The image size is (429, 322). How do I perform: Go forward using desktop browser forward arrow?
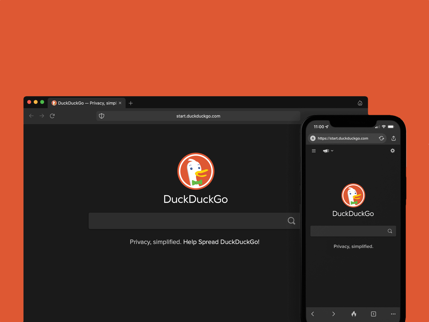click(x=42, y=116)
